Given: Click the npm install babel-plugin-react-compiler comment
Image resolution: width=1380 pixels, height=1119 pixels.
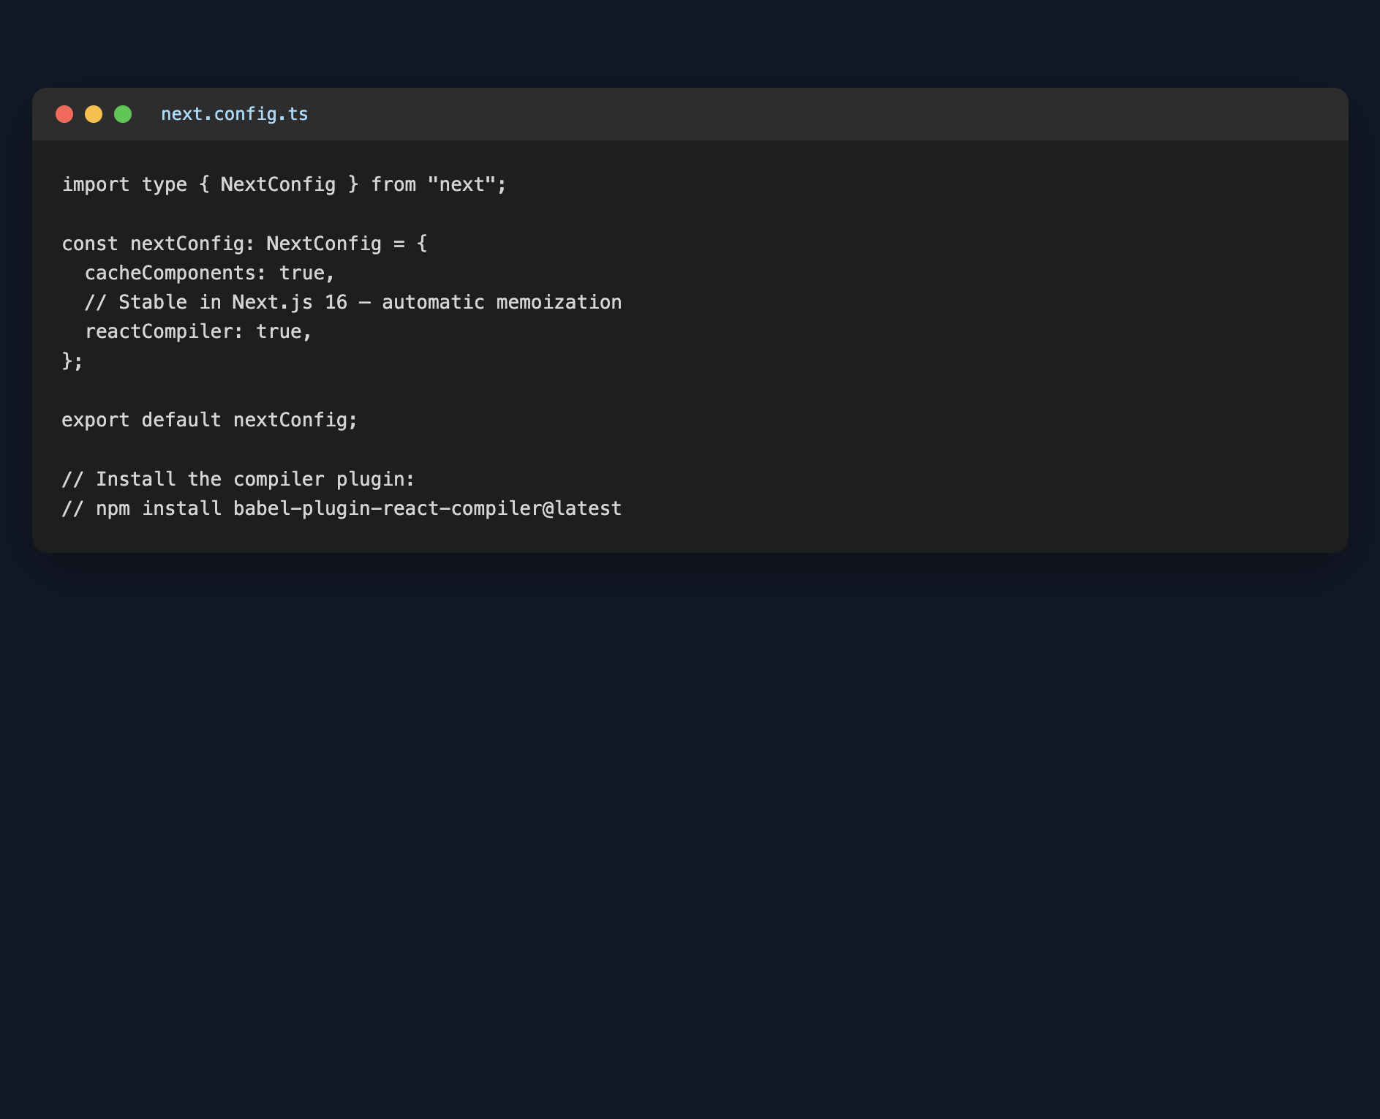Looking at the screenshot, I should [342, 508].
